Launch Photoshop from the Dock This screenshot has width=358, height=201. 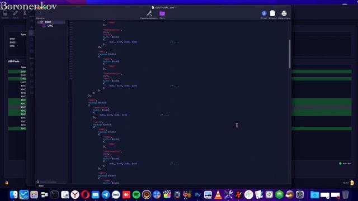click(x=197, y=195)
